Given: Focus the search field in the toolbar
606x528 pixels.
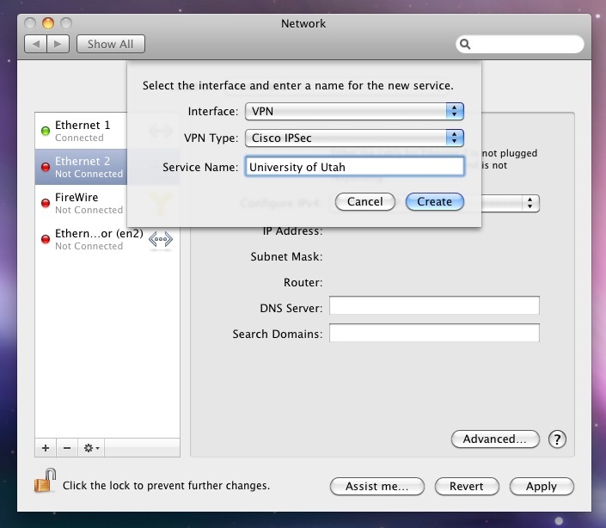Looking at the screenshot, I should click(x=520, y=45).
